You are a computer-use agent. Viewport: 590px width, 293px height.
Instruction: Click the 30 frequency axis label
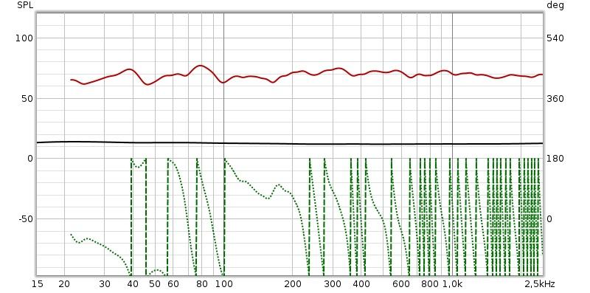105,283
